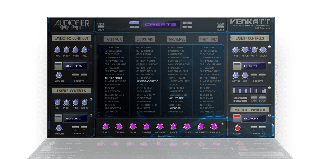This screenshot has height=159, width=315.
Task: Toggle the Mangler 06 power switch
Action: click(58, 66)
